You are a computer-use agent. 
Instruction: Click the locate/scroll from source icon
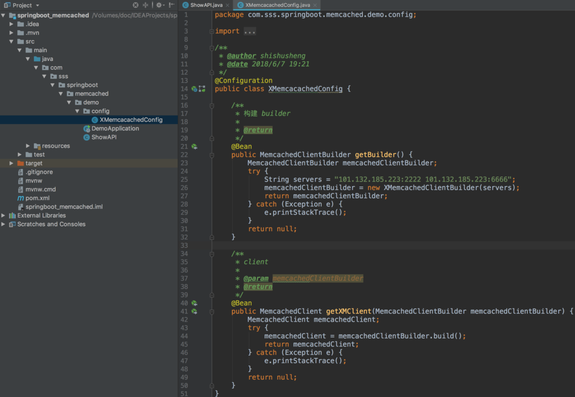136,5
